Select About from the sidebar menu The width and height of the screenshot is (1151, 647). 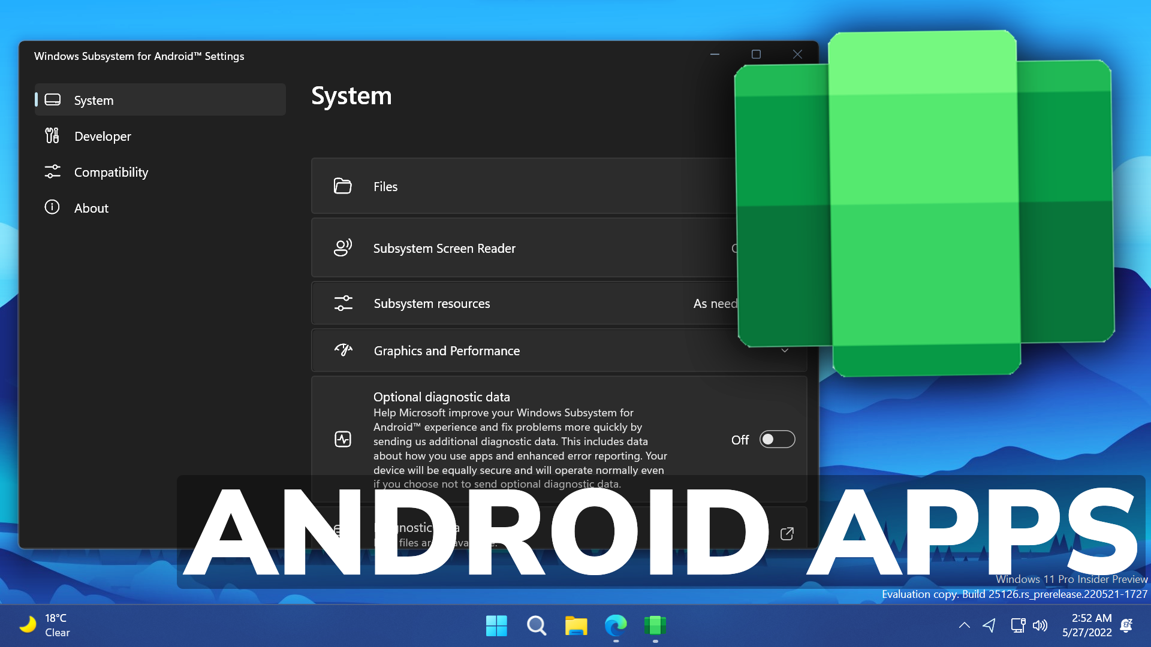pos(91,207)
